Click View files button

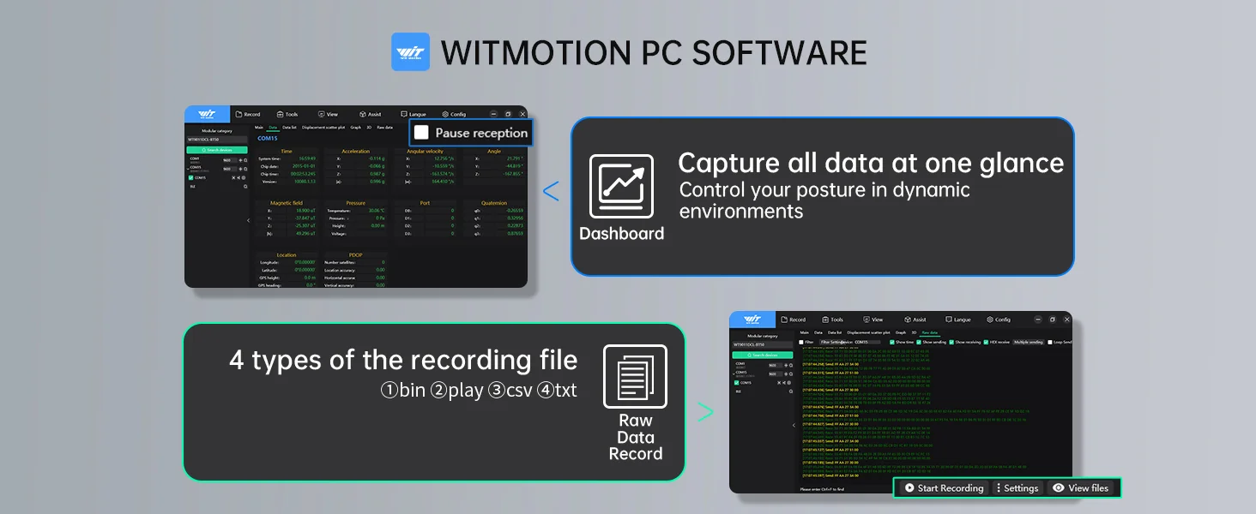point(1080,488)
